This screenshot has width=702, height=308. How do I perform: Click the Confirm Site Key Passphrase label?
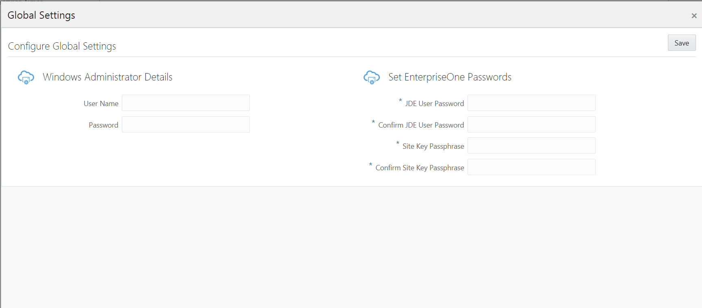pyautogui.click(x=420, y=167)
